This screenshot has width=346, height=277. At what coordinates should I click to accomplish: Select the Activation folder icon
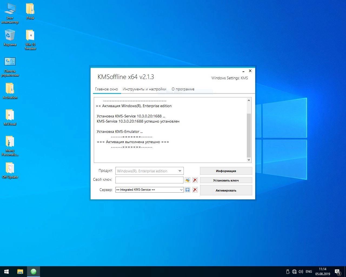pos(10,91)
